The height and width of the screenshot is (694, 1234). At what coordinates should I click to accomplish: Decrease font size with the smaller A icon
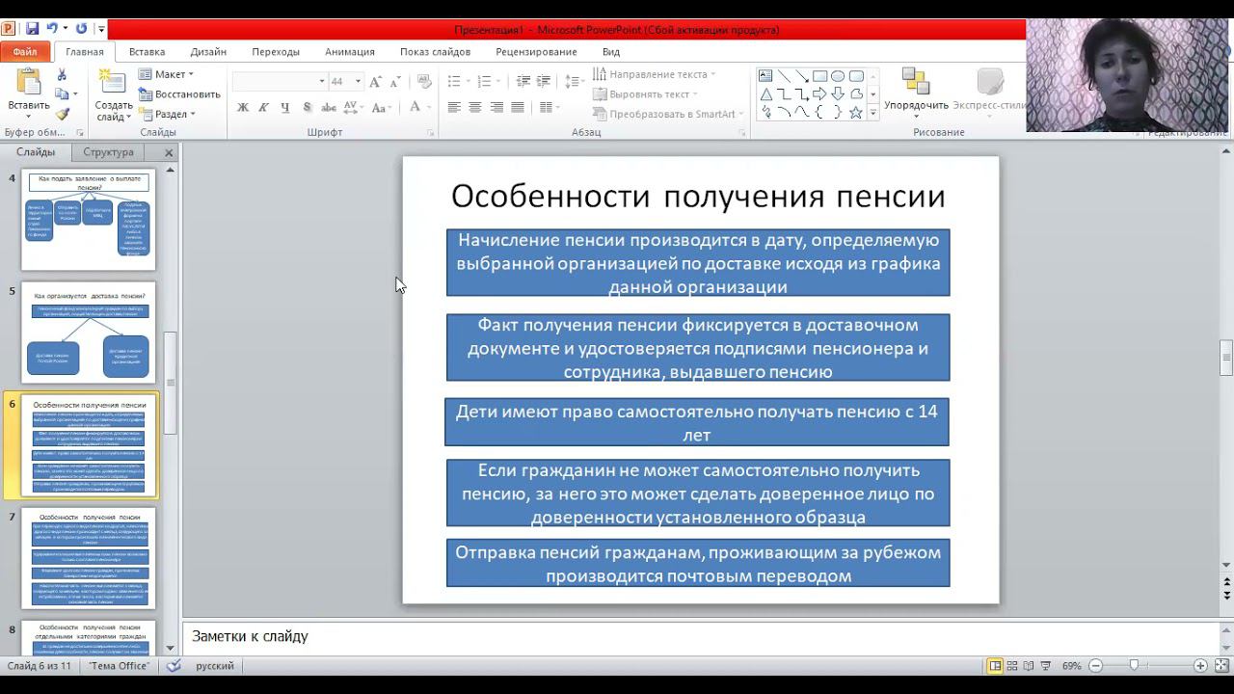tap(396, 81)
